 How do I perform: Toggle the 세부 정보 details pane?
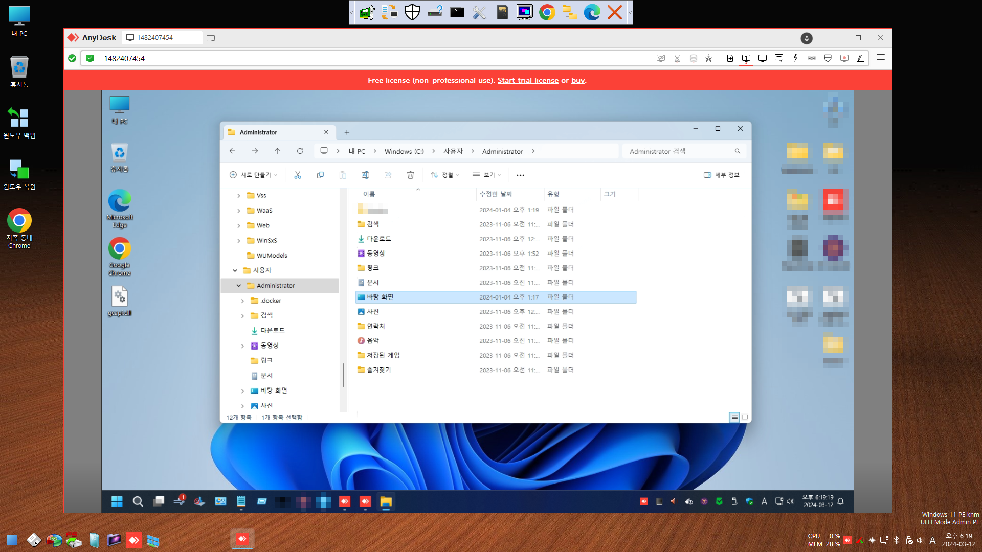pyautogui.click(x=721, y=175)
